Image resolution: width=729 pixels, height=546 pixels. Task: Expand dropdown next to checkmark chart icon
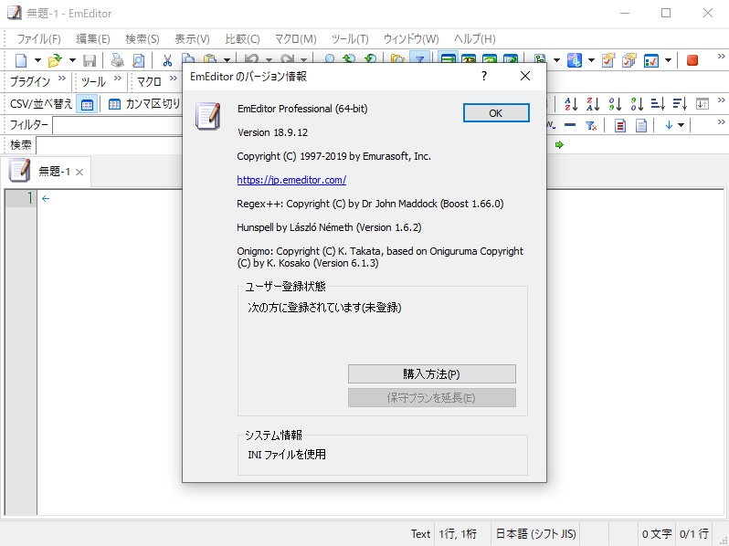point(668,60)
